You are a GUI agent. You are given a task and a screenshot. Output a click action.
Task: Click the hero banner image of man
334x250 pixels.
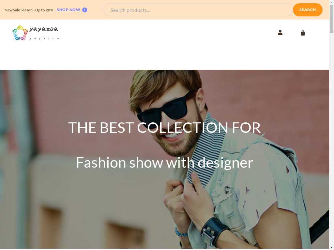pos(164,159)
